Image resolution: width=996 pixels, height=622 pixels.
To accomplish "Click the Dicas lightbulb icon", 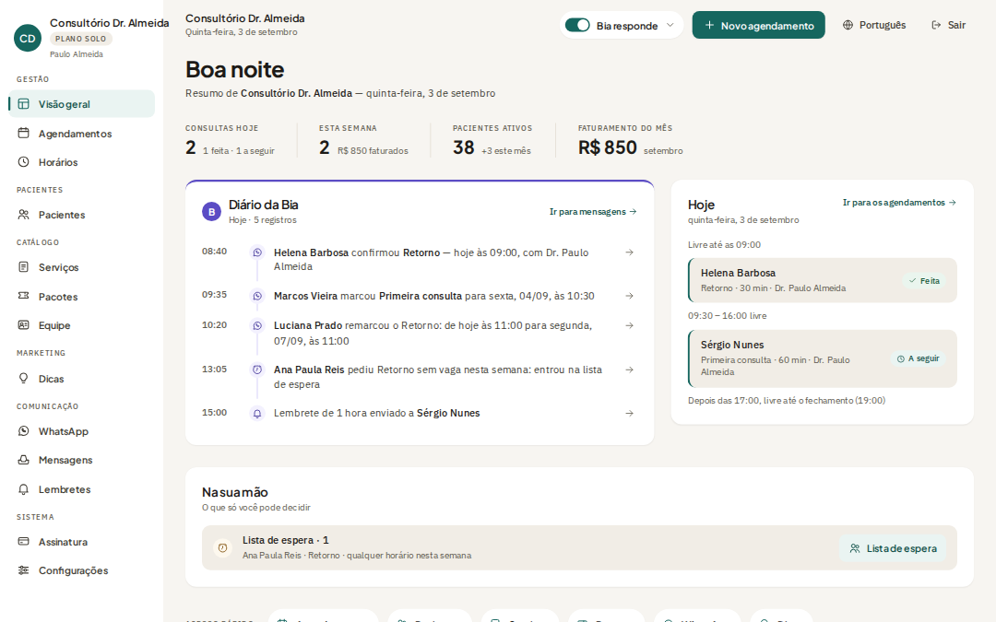I will coord(23,379).
